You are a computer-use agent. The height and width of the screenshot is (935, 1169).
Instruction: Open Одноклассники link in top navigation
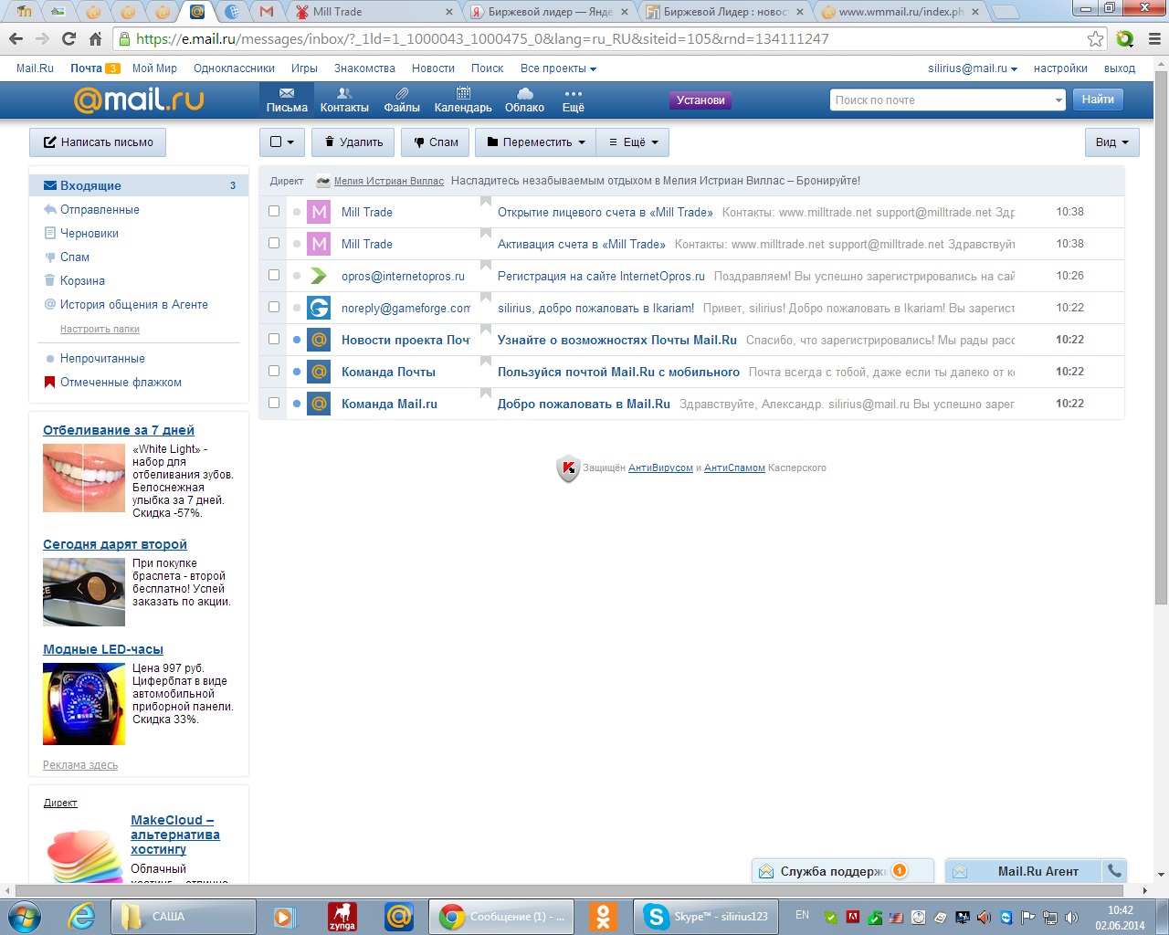point(234,68)
